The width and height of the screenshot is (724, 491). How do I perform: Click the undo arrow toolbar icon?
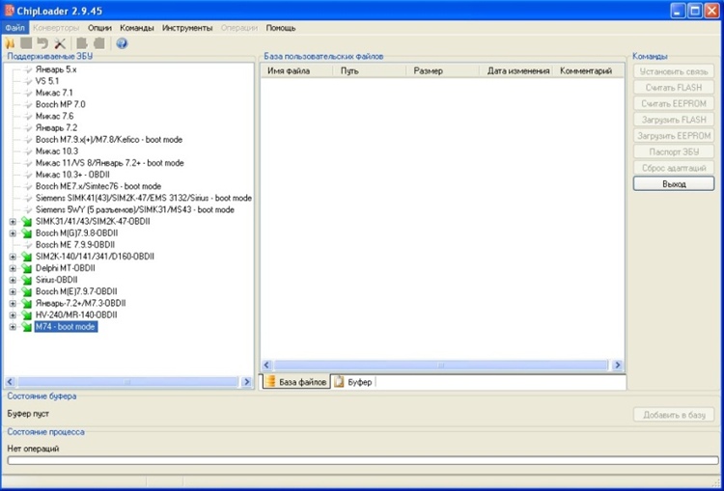coord(42,43)
